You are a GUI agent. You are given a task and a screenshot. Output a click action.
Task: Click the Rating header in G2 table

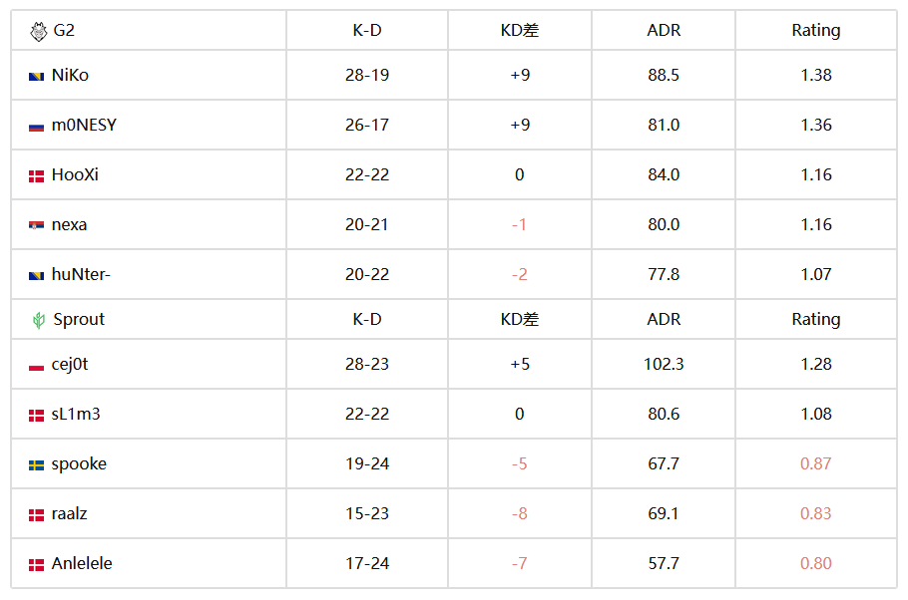[816, 30]
